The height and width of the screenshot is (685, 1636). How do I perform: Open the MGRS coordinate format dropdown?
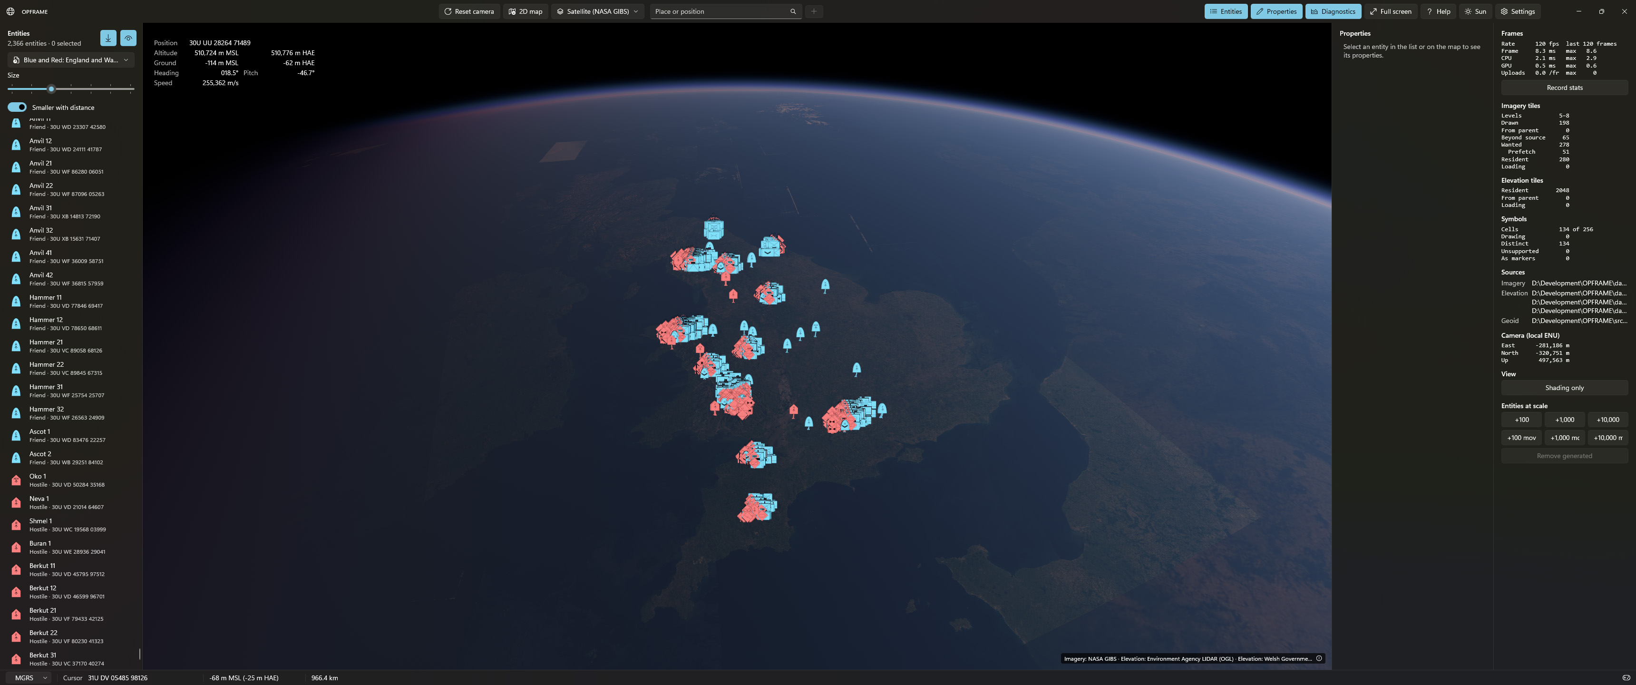29,678
